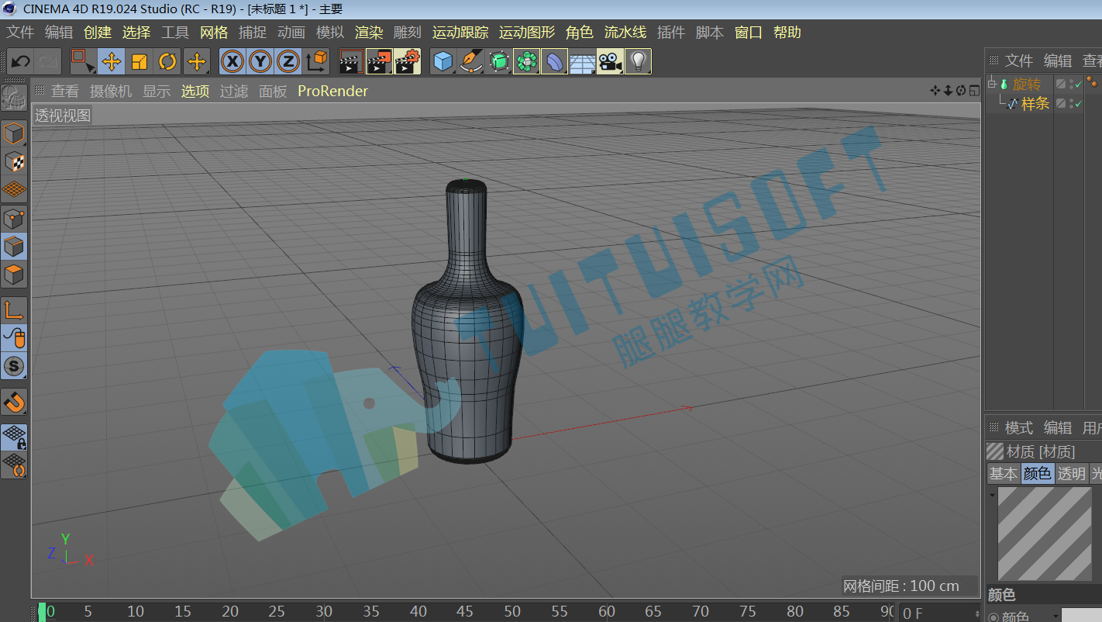Add a Cube primitive from toolbar

(x=443, y=61)
